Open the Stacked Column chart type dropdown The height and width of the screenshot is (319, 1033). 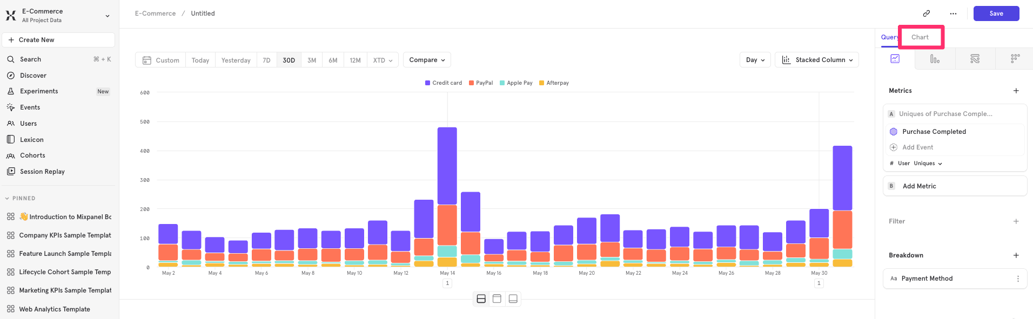(816, 60)
